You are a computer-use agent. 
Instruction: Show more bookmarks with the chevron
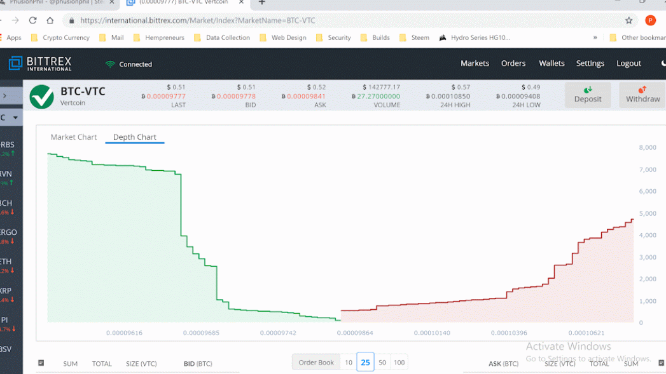click(595, 37)
